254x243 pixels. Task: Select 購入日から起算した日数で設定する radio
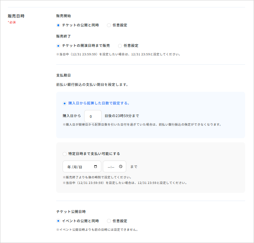(x=65, y=103)
